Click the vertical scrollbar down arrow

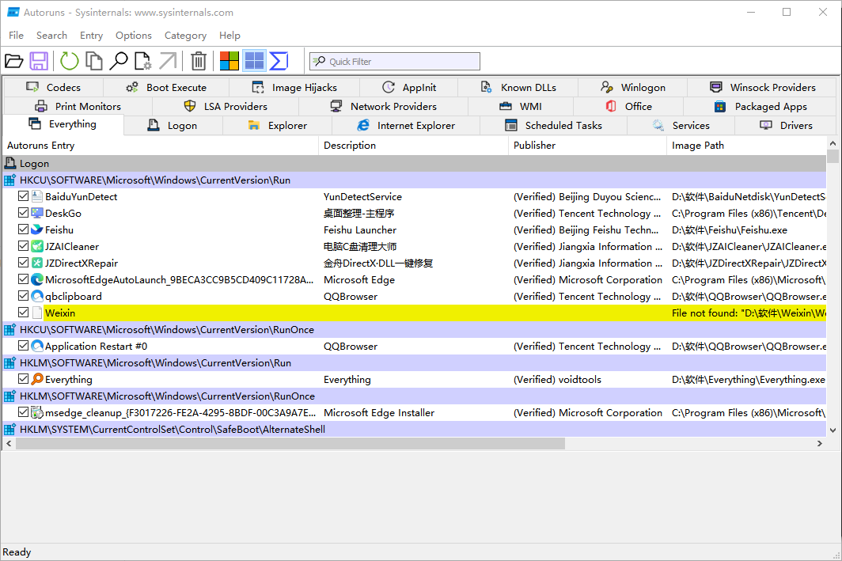833,430
